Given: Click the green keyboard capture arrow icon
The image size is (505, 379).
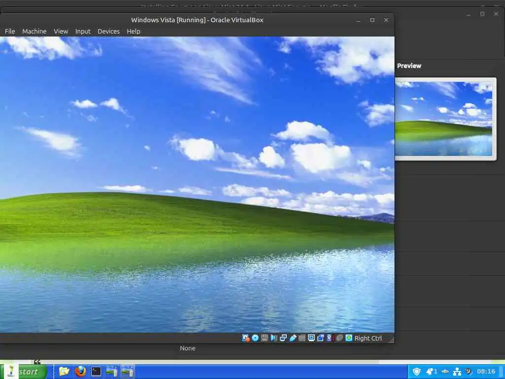Looking at the screenshot, I should point(349,338).
